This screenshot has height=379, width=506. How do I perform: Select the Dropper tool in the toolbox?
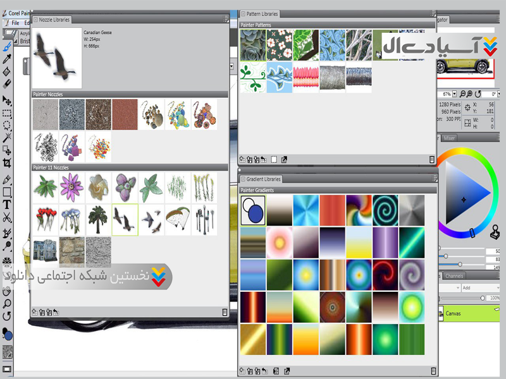pyautogui.click(x=7, y=59)
